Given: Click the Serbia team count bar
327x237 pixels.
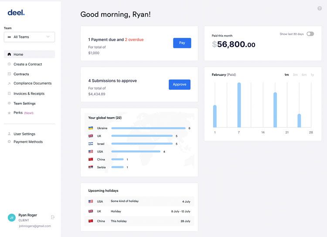Looking at the screenshot, I should [117, 167].
